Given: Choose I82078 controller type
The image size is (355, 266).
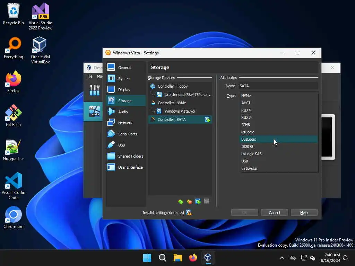Looking at the screenshot, I should (278, 147).
